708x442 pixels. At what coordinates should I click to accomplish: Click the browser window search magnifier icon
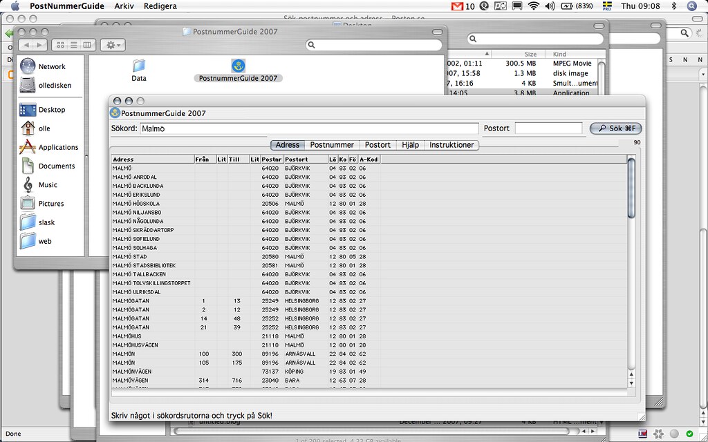pos(684,32)
